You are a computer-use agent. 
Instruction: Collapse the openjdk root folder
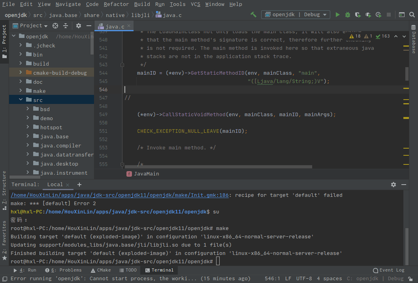[14, 36]
